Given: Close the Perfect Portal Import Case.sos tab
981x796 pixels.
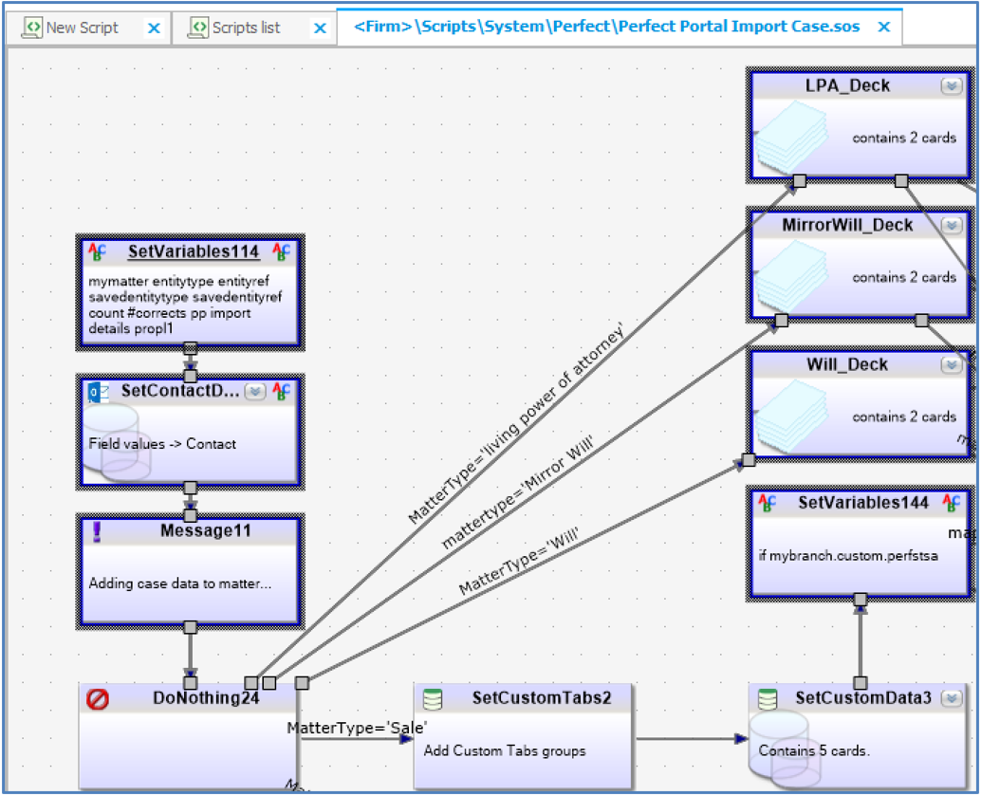Looking at the screenshot, I should [883, 28].
